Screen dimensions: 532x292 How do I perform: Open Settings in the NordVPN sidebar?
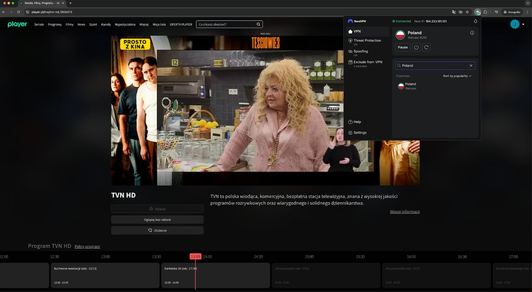pos(357,132)
